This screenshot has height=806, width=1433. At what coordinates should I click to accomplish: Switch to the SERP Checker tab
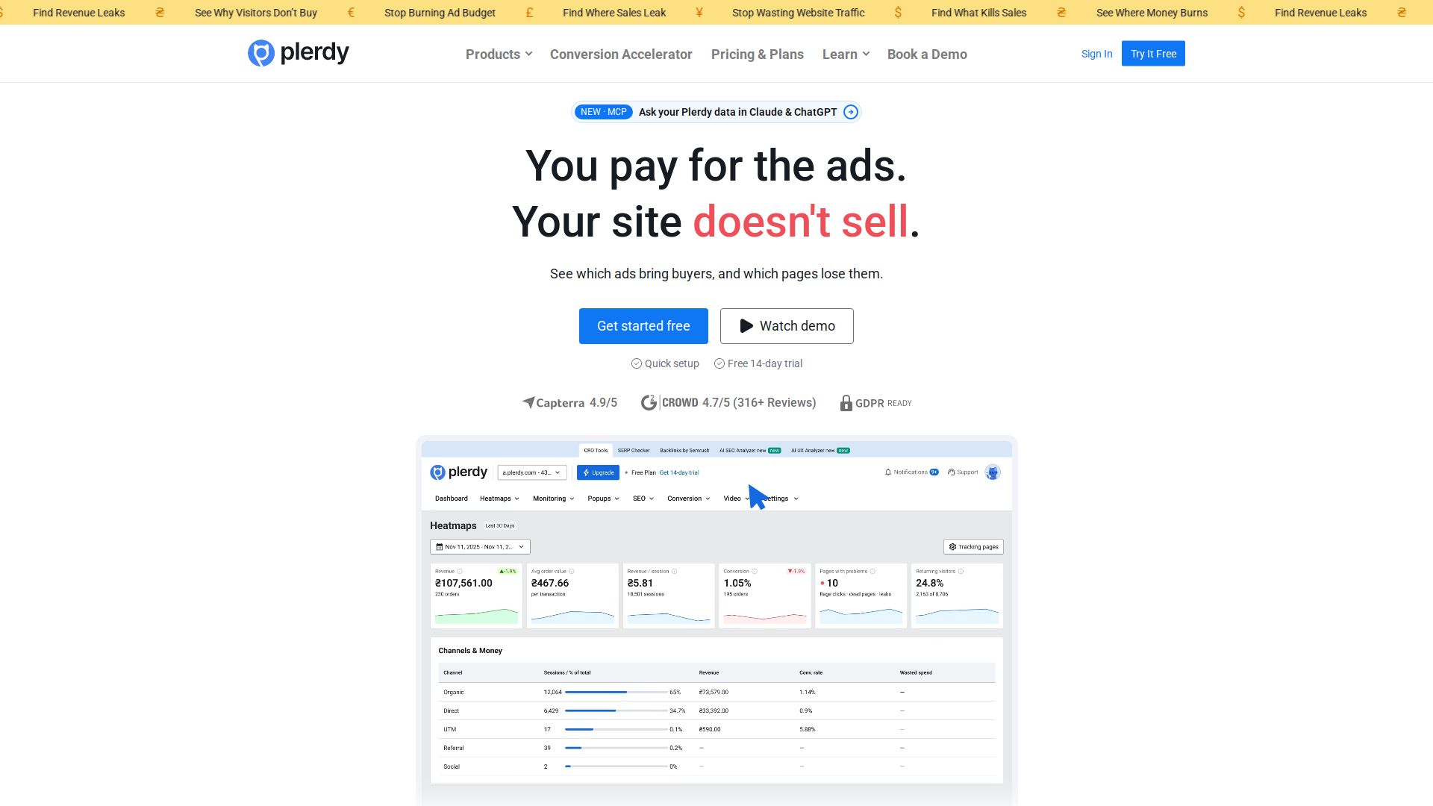(634, 451)
